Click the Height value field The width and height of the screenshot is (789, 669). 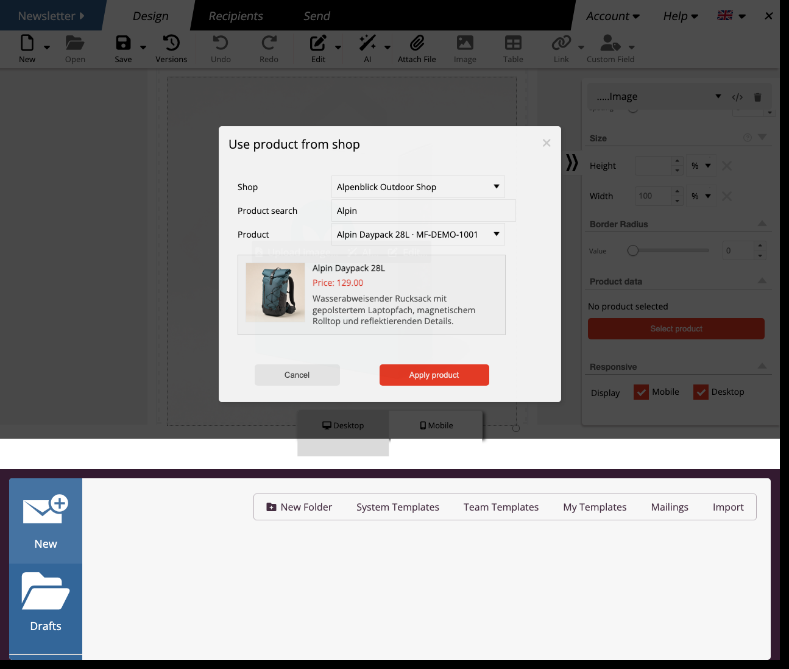click(653, 166)
